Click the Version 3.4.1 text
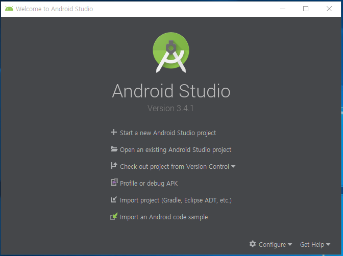343x256 pixels. tap(170, 109)
